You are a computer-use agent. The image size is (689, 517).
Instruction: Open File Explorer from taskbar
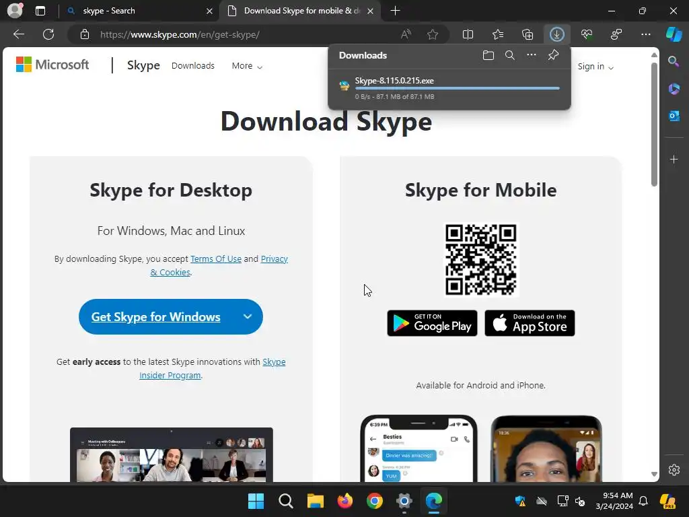[x=316, y=501]
